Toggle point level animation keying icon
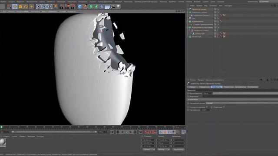278x156 pixels. tap(178, 132)
